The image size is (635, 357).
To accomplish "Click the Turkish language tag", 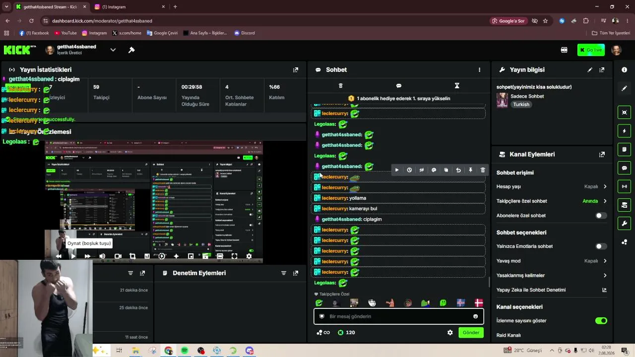I will [521, 105].
